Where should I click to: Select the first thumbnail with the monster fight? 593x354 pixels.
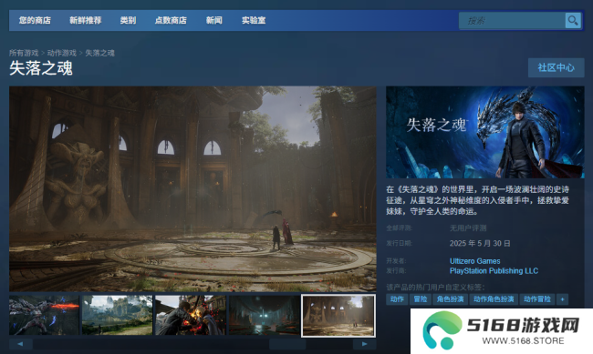click(45, 316)
